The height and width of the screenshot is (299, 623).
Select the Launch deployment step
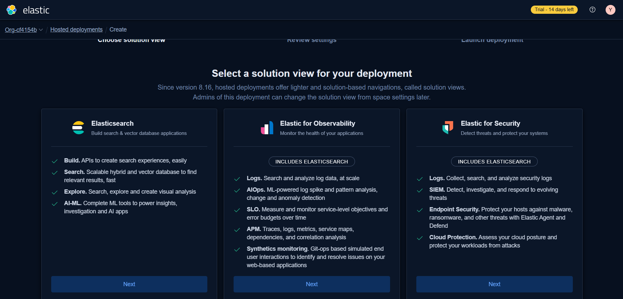point(492,41)
